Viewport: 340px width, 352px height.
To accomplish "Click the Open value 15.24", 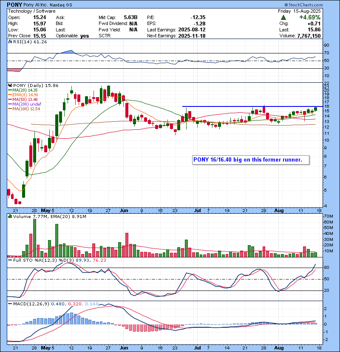I will tap(40, 17).
